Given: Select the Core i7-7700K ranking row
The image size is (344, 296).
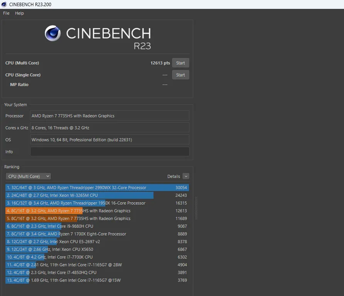Looking at the screenshot, I should (97, 257).
